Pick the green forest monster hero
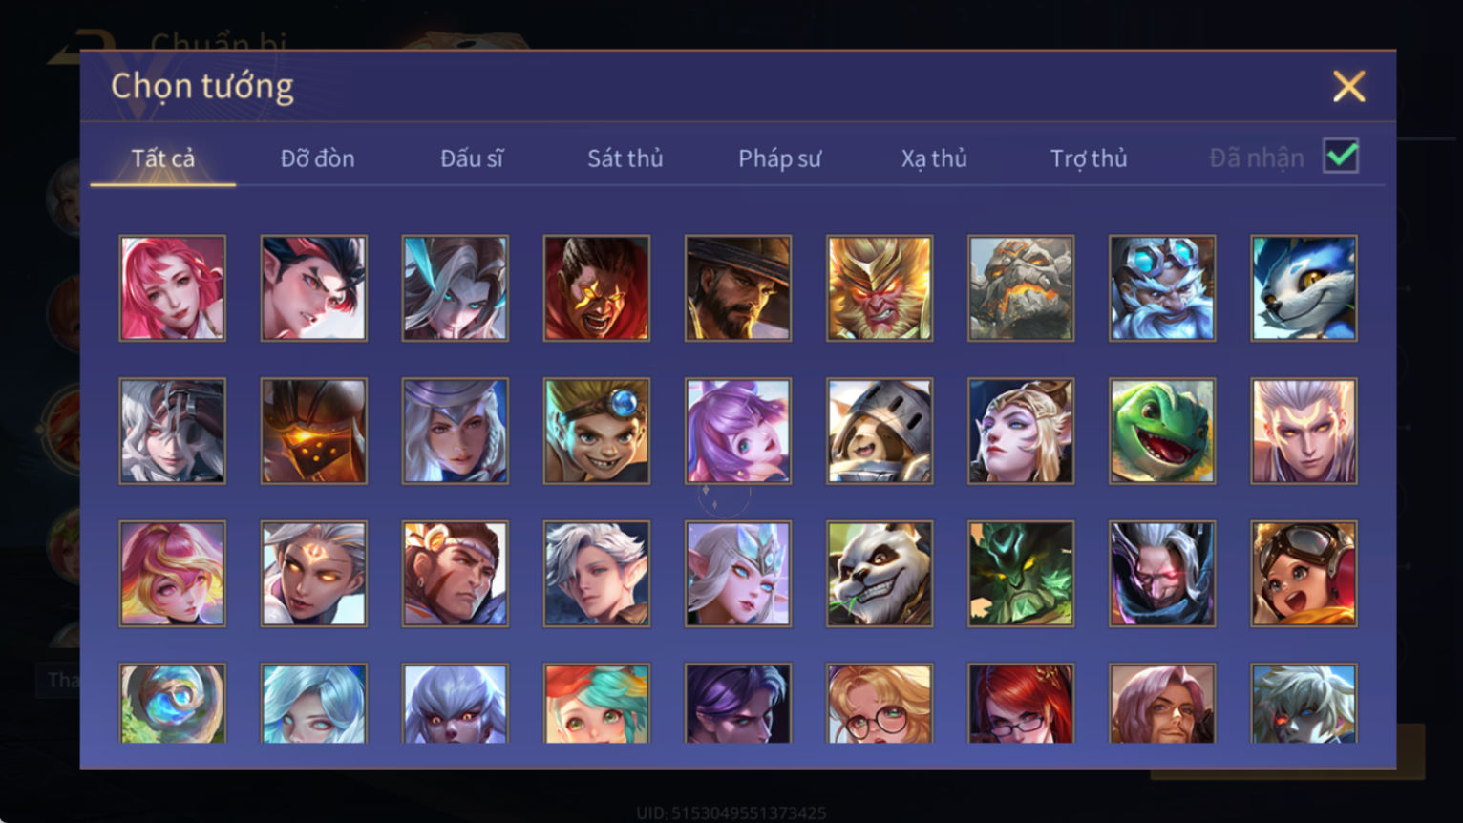Viewport: 1463px width, 823px height. point(1021,574)
